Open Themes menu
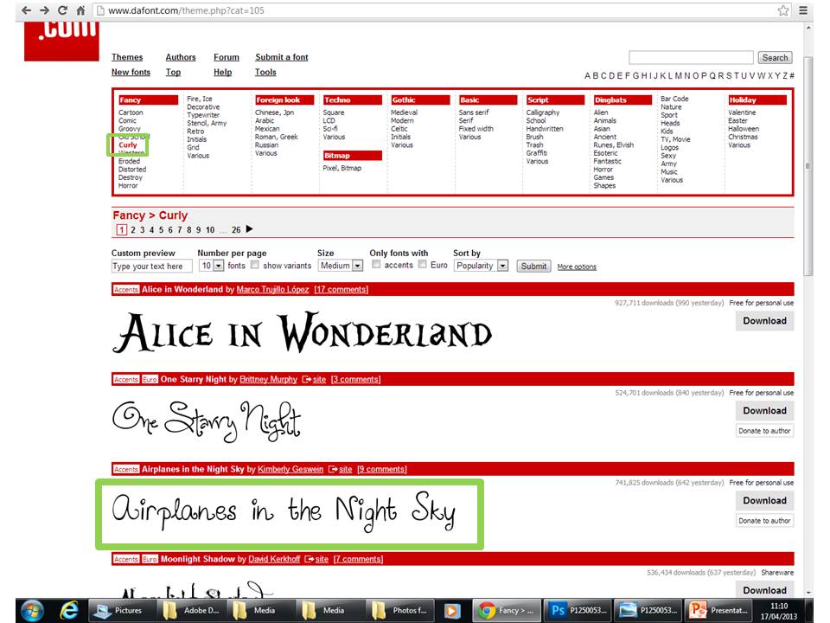The width and height of the screenshot is (830, 623). (127, 57)
